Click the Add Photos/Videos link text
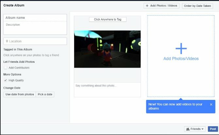 tap(181, 59)
